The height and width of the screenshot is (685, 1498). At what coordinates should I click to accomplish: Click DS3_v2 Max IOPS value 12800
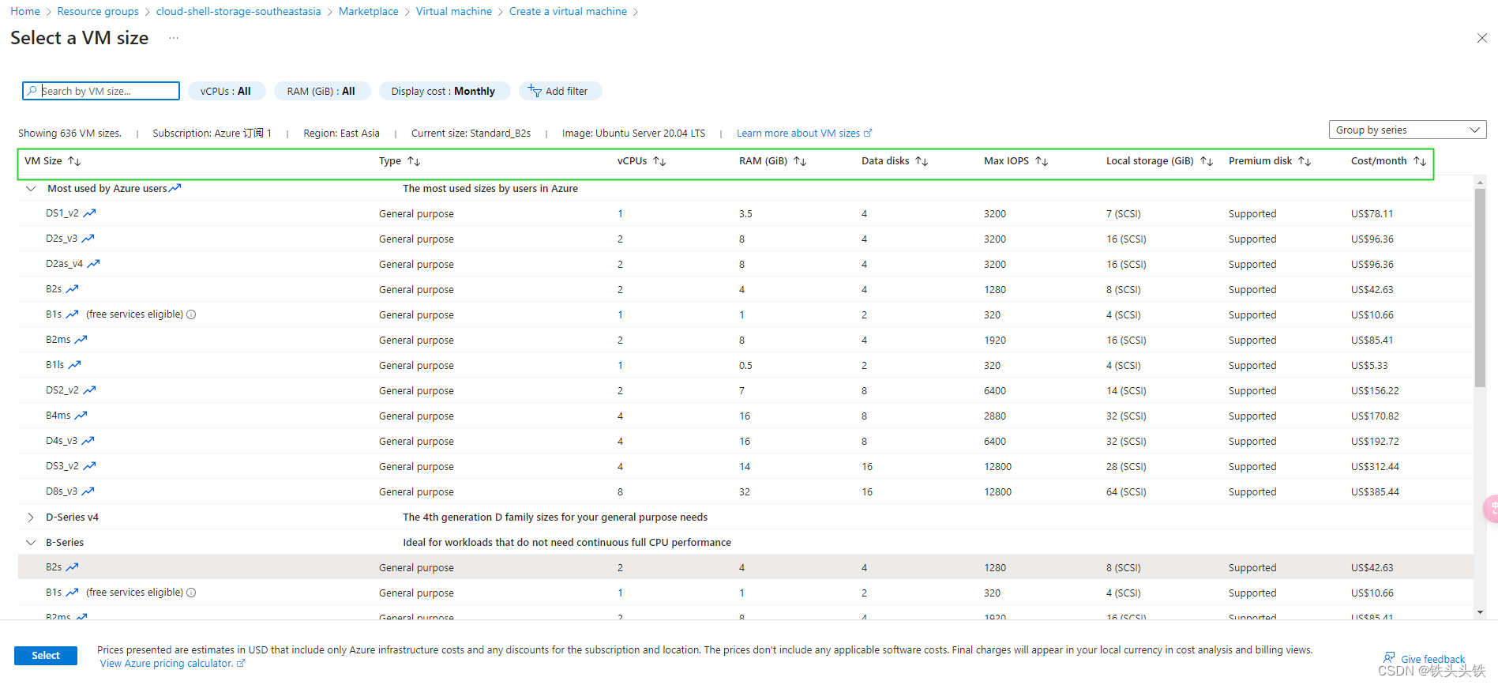[997, 466]
